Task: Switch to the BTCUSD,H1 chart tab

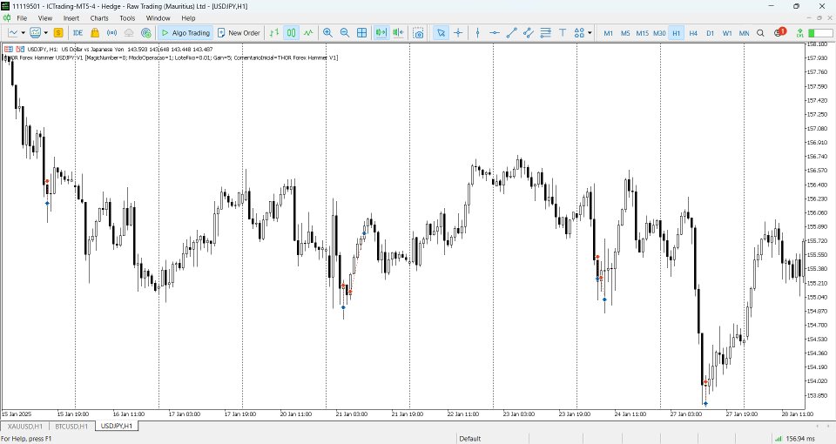Action: (71, 427)
